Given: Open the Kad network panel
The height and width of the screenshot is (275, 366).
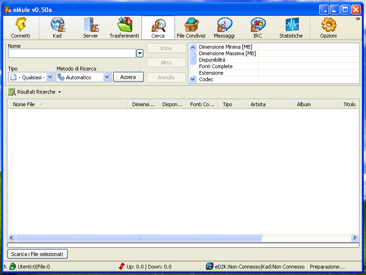Looking at the screenshot, I should 57,26.
